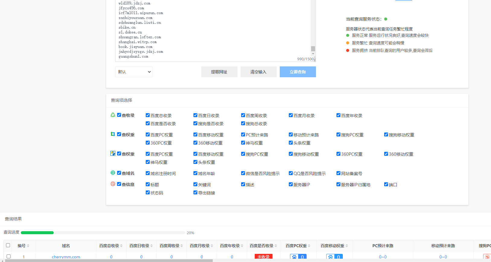Click the 移动预计来路 column header
This screenshot has width=491, height=262.
(443, 246)
